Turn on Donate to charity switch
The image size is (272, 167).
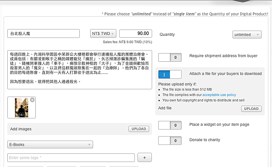coord(170,140)
